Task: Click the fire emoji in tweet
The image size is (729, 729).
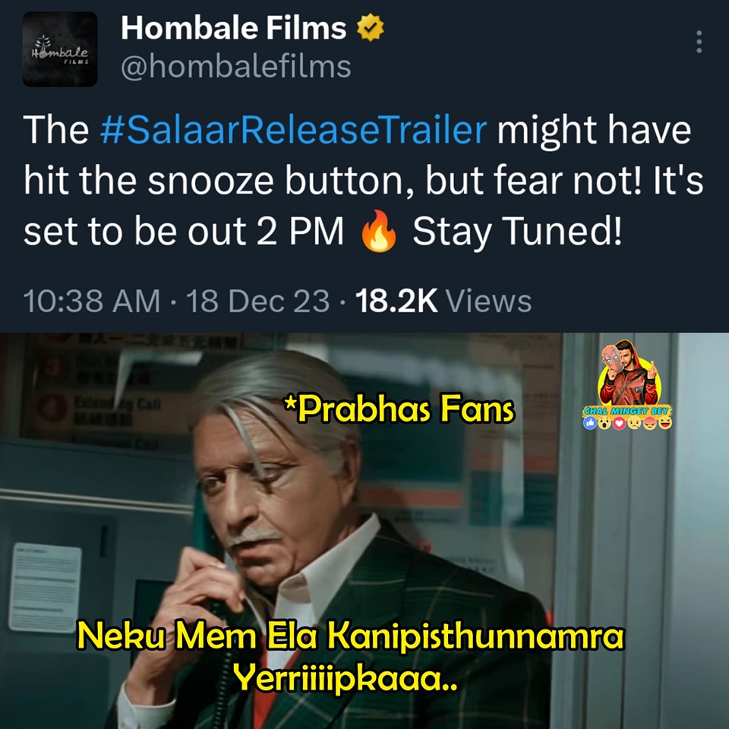Action: coord(379,231)
